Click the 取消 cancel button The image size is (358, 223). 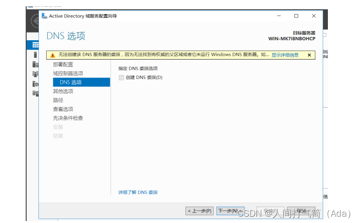(x=301, y=211)
